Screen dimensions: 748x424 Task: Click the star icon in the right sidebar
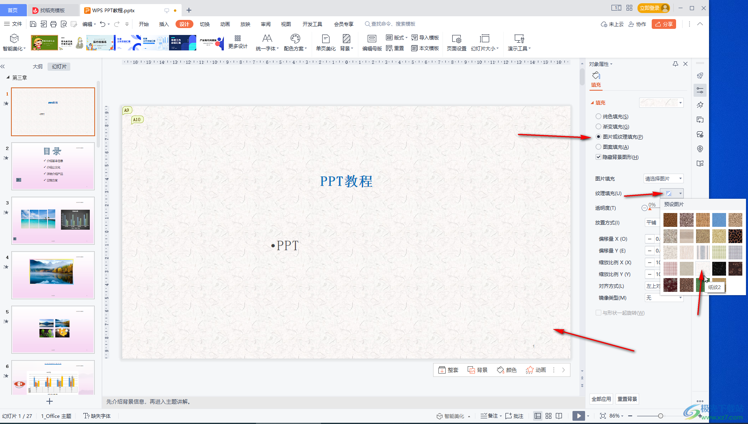(700, 105)
